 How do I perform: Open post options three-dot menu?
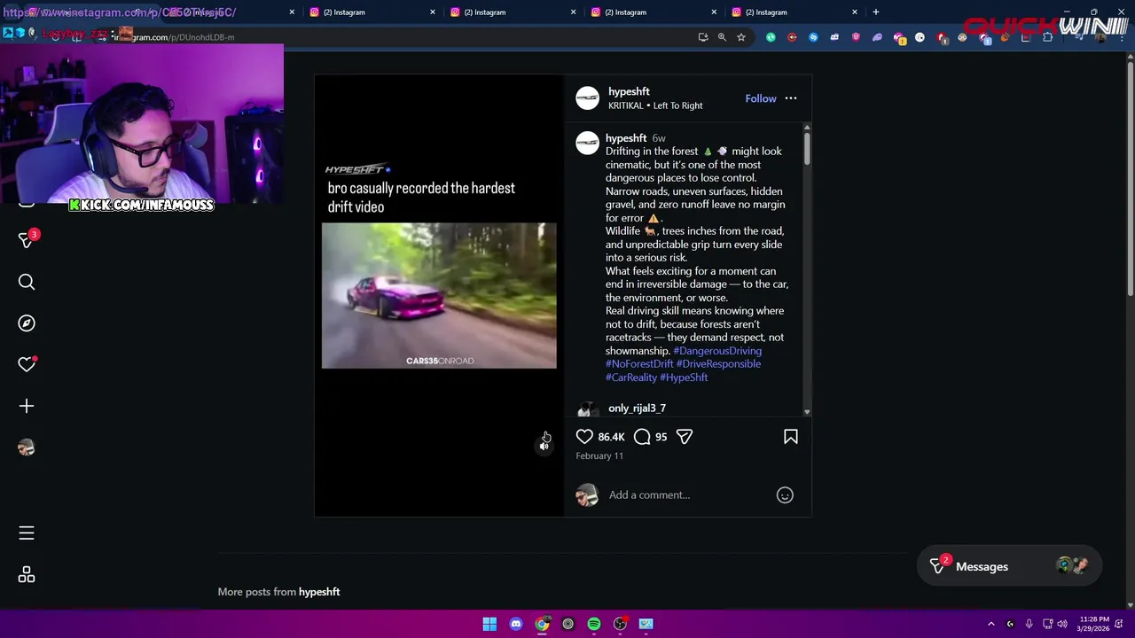coord(791,98)
